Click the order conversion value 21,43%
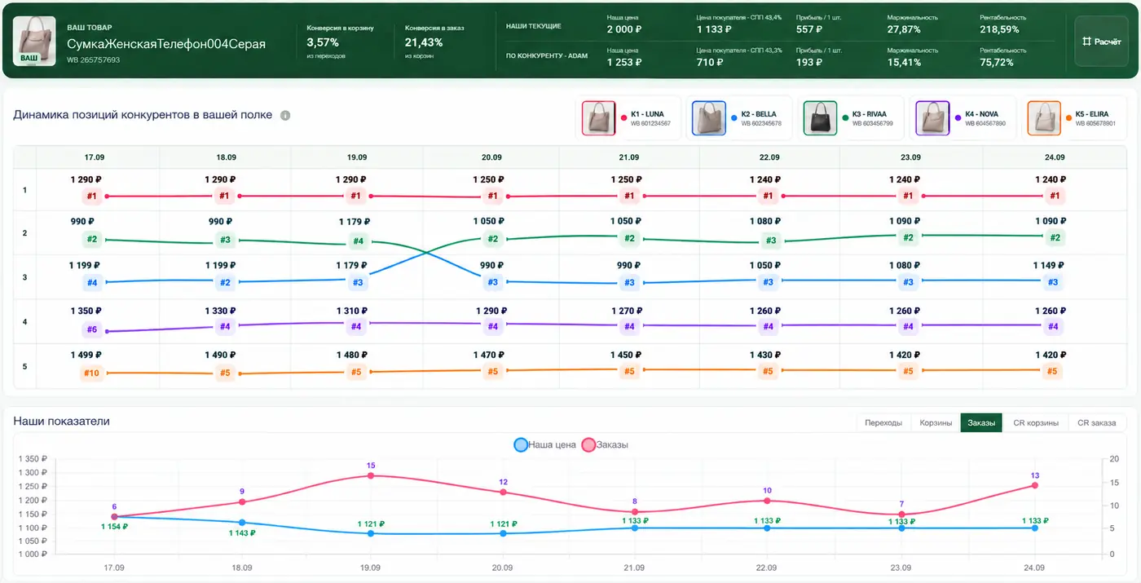Screen dimensions: 1141x583 tap(424, 42)
